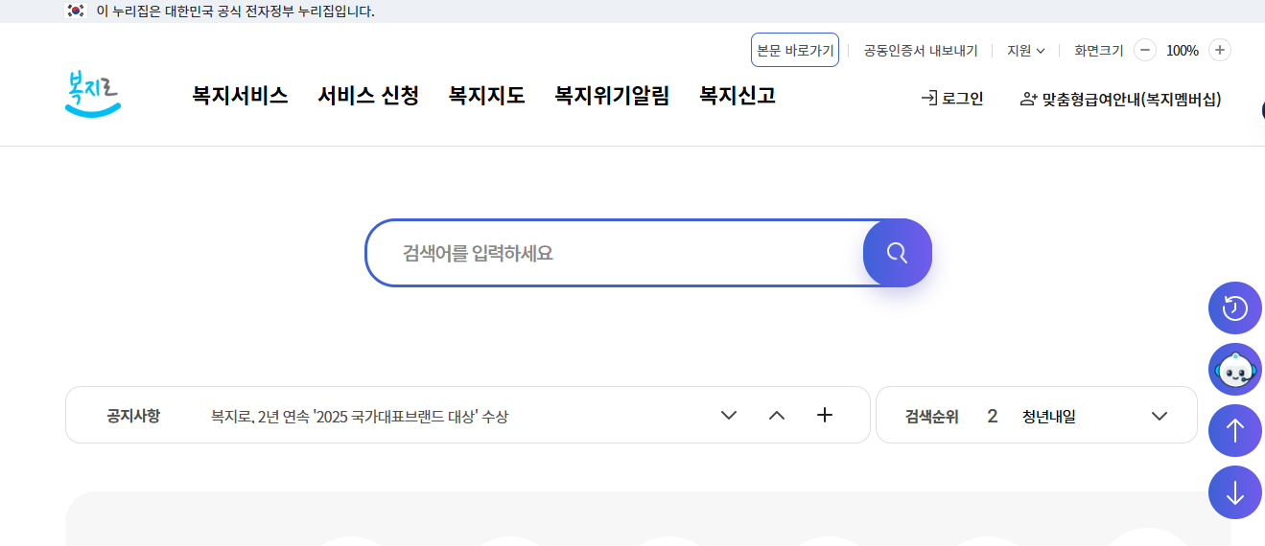Click the scroll-to-top arrow button
Screen dimensions: 1265x546
pos(1235,431)
